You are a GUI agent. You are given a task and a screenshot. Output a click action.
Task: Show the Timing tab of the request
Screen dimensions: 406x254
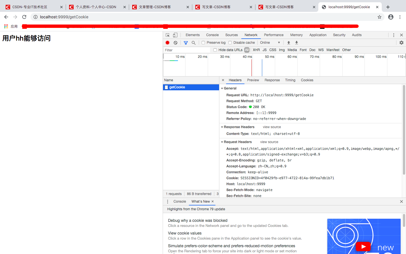coord(290,80)
